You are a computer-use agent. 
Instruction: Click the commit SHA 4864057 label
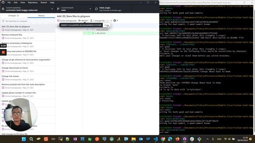[x=85, y=21]
